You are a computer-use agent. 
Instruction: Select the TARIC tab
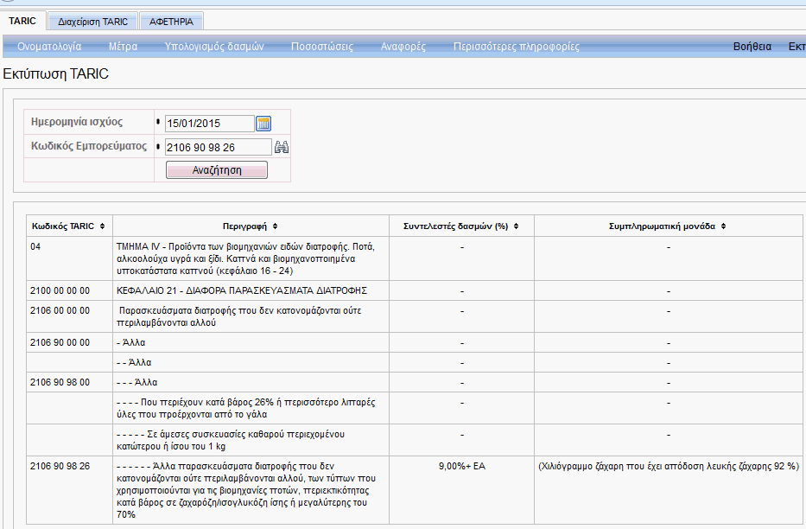coord(22,21)
